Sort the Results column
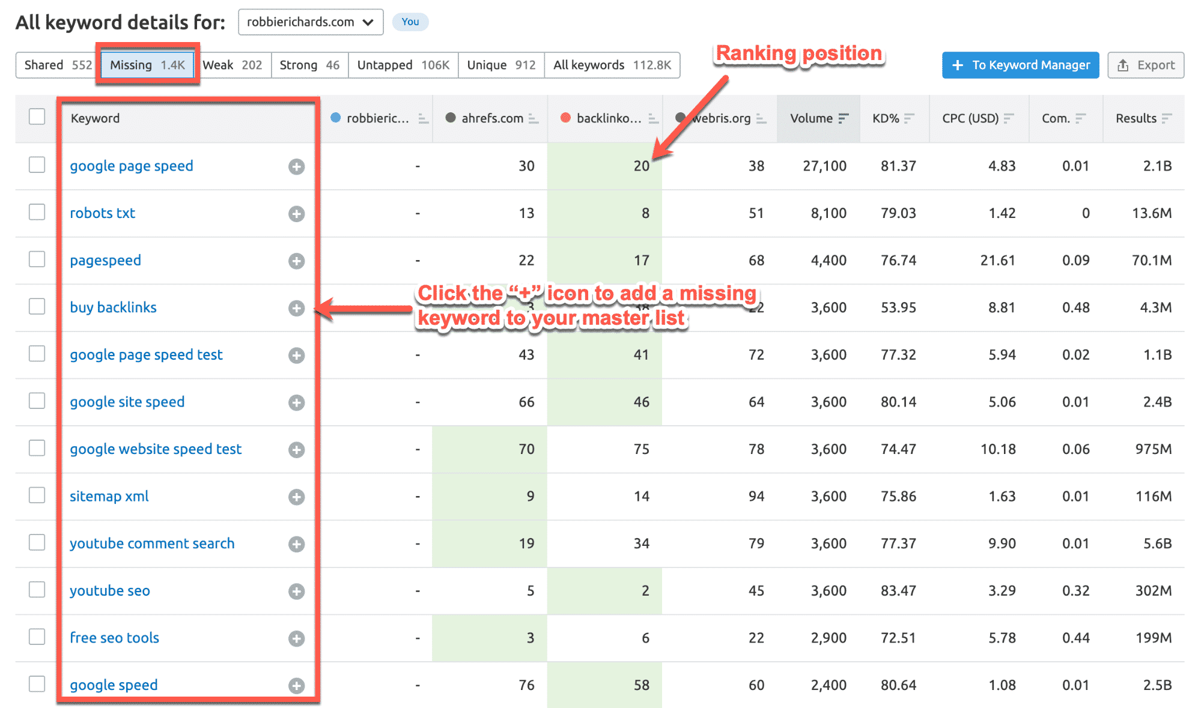Screen dimensions: 1201x708 (x=1167, y=118)
